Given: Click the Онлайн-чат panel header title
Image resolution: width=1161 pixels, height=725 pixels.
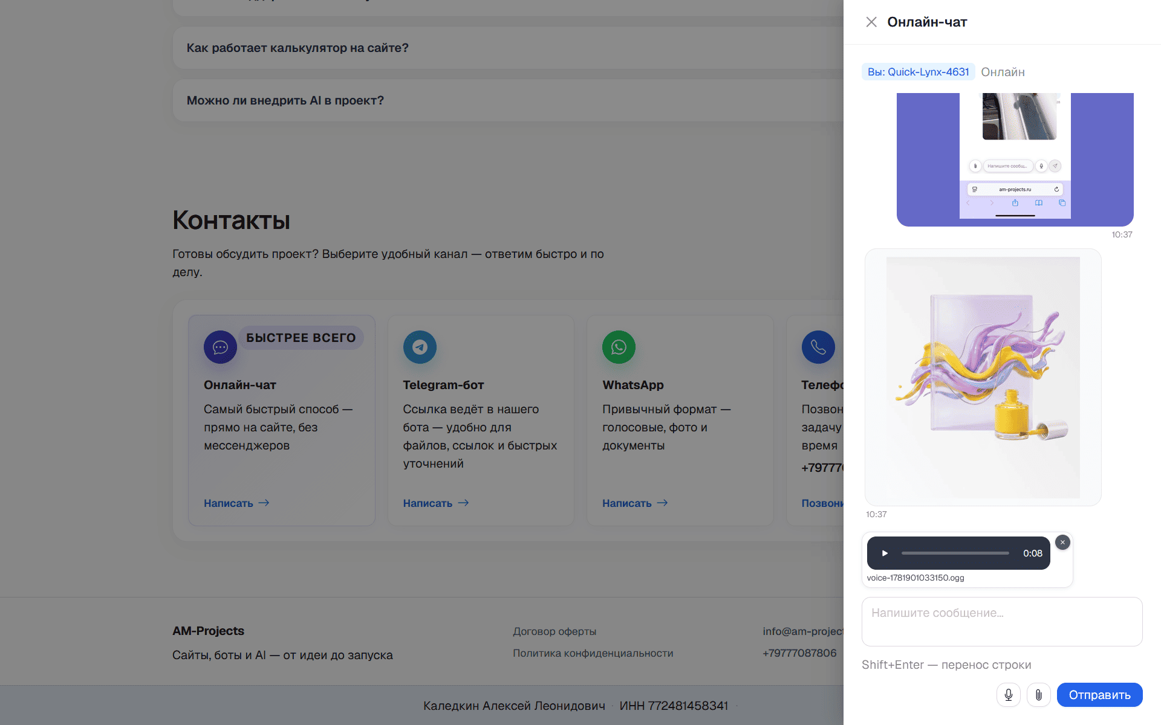Looking at the screenshot, I should (x=927, y=22).
